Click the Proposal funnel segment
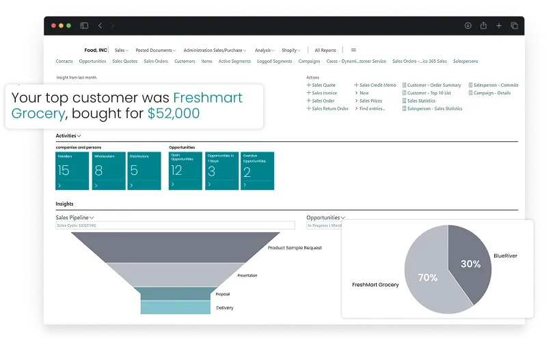The image size is (555, 347). (x=176, y=294)
